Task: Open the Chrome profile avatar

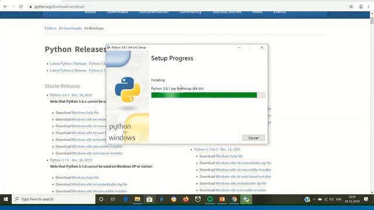Action: tap(361, 6)
